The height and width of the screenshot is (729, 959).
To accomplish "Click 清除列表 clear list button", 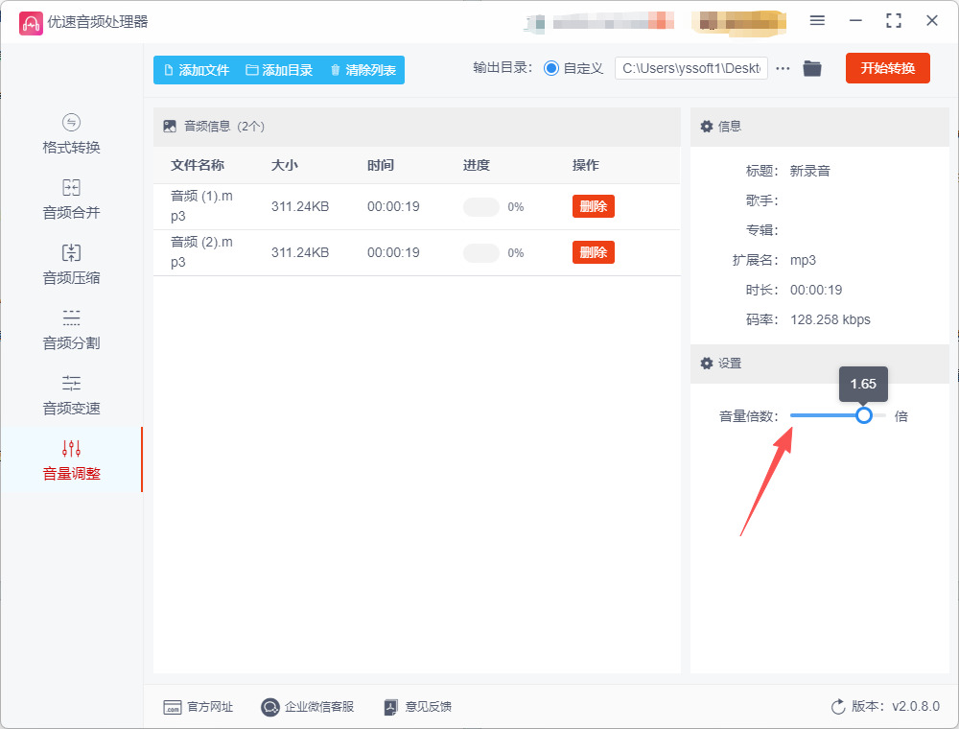I will tap(363, 70).
